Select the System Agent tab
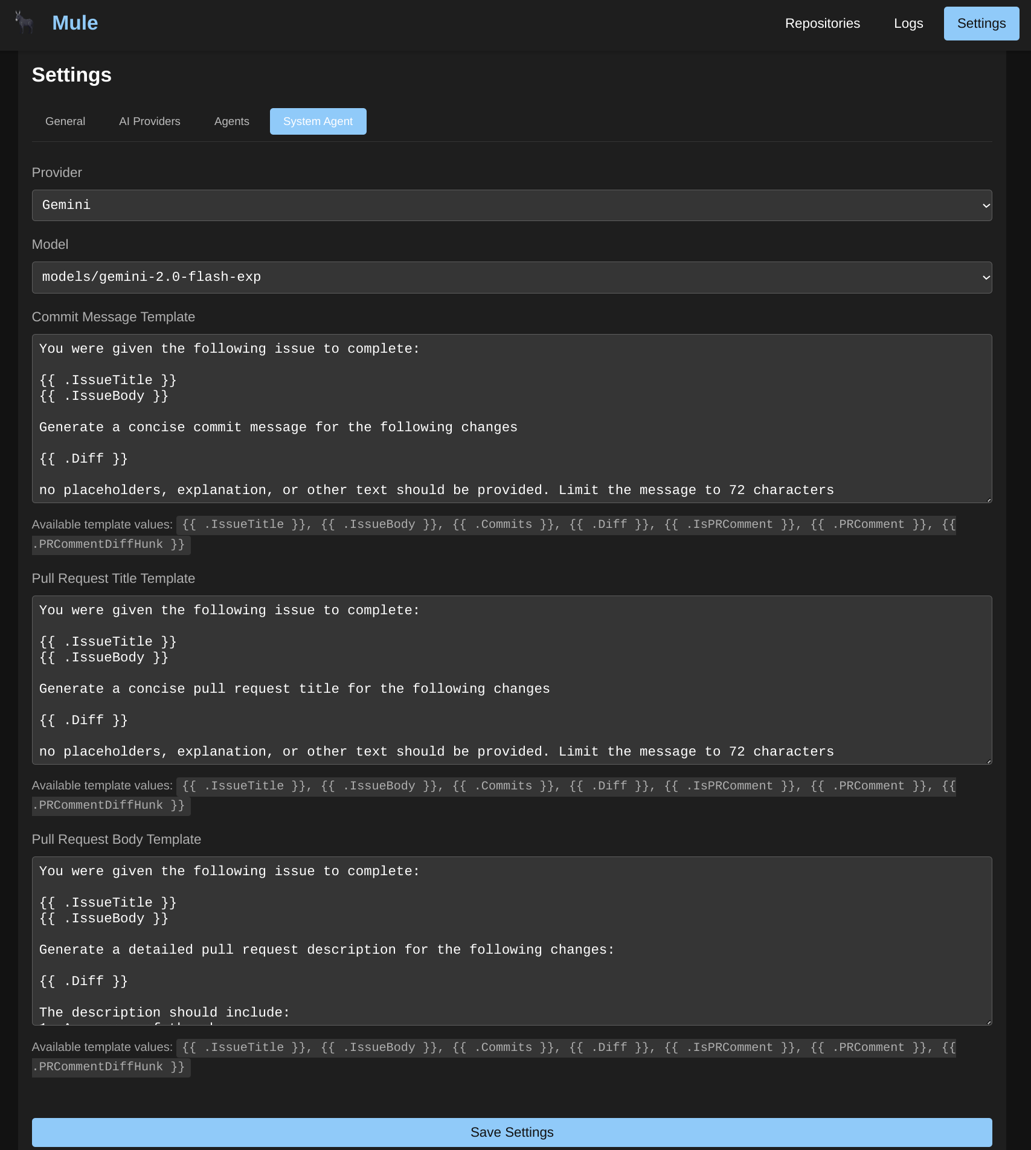This screenshot has width=1031, height=1150. tap(318, 121)
